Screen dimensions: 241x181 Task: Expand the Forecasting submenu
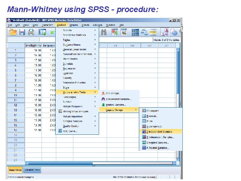77,97
